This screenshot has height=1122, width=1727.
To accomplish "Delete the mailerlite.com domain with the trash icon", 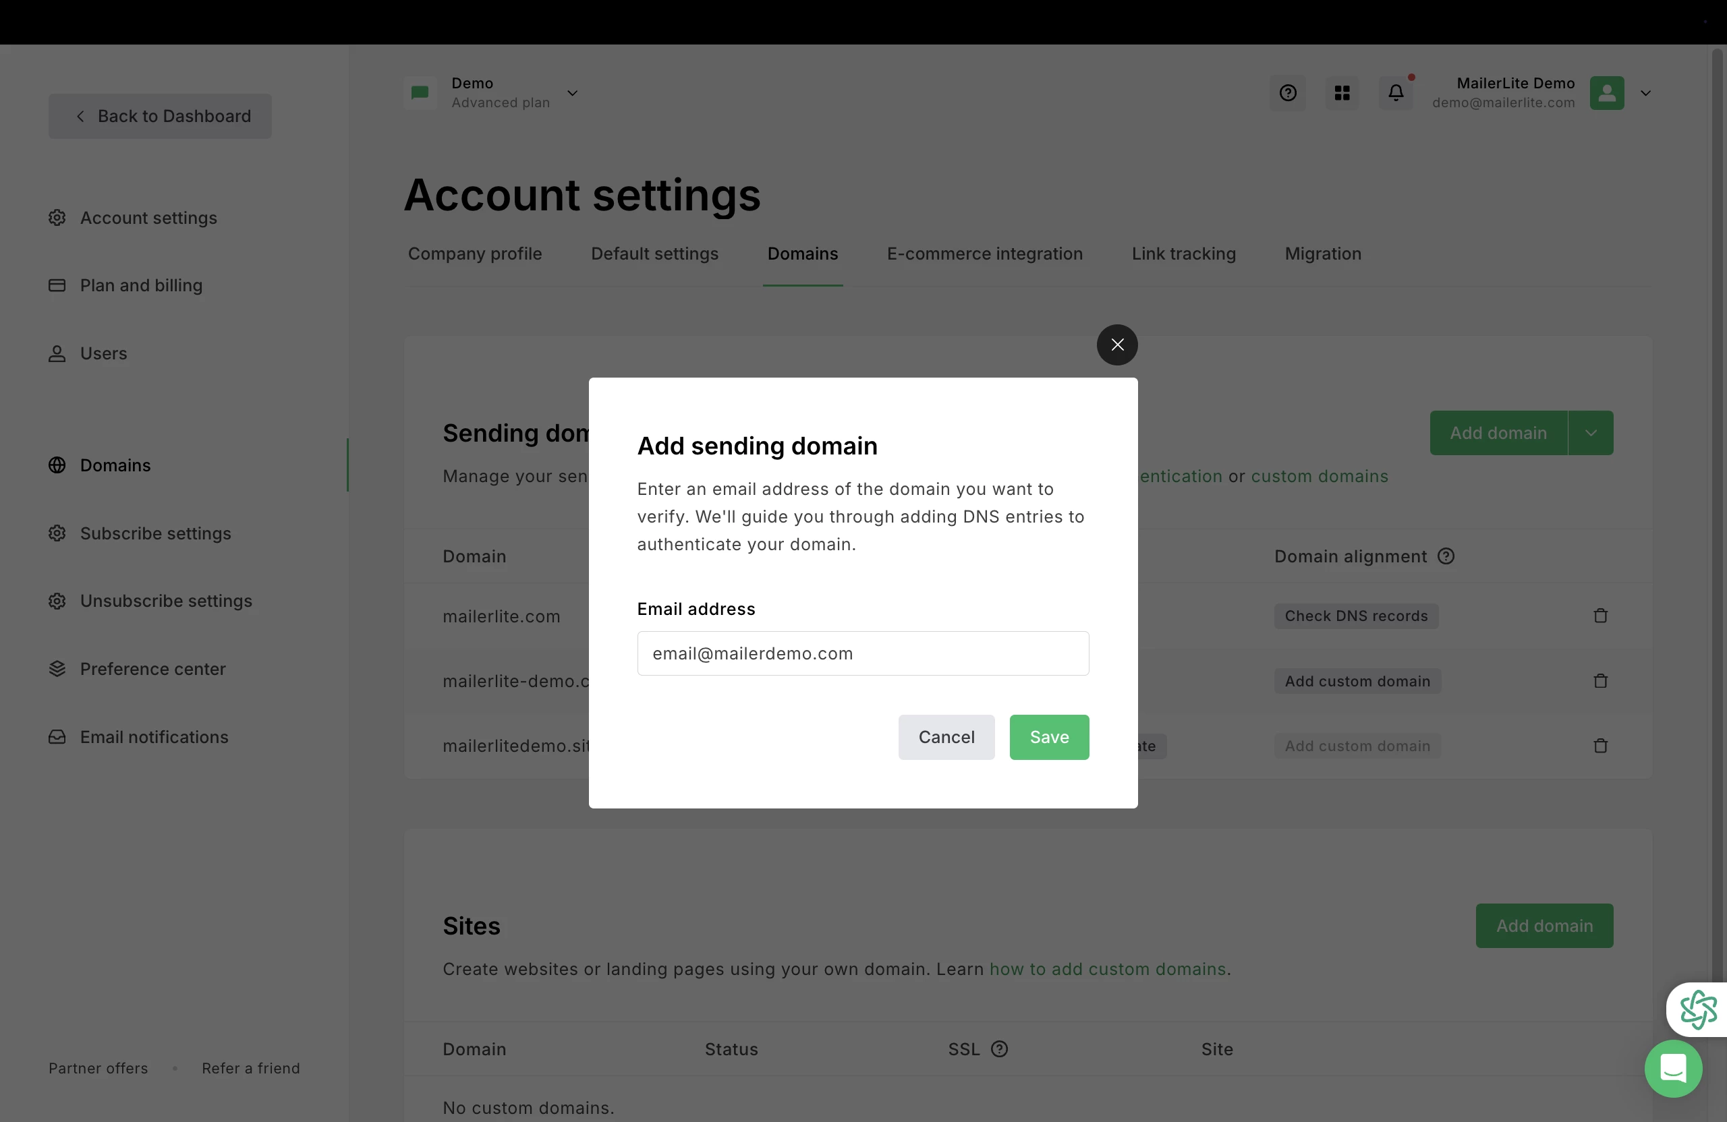I will pyautogui.click(x=1600, y=616).
